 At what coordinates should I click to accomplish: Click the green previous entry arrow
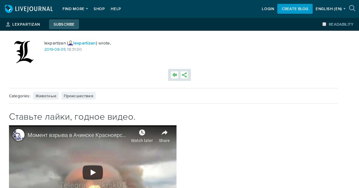coord(175,75)
